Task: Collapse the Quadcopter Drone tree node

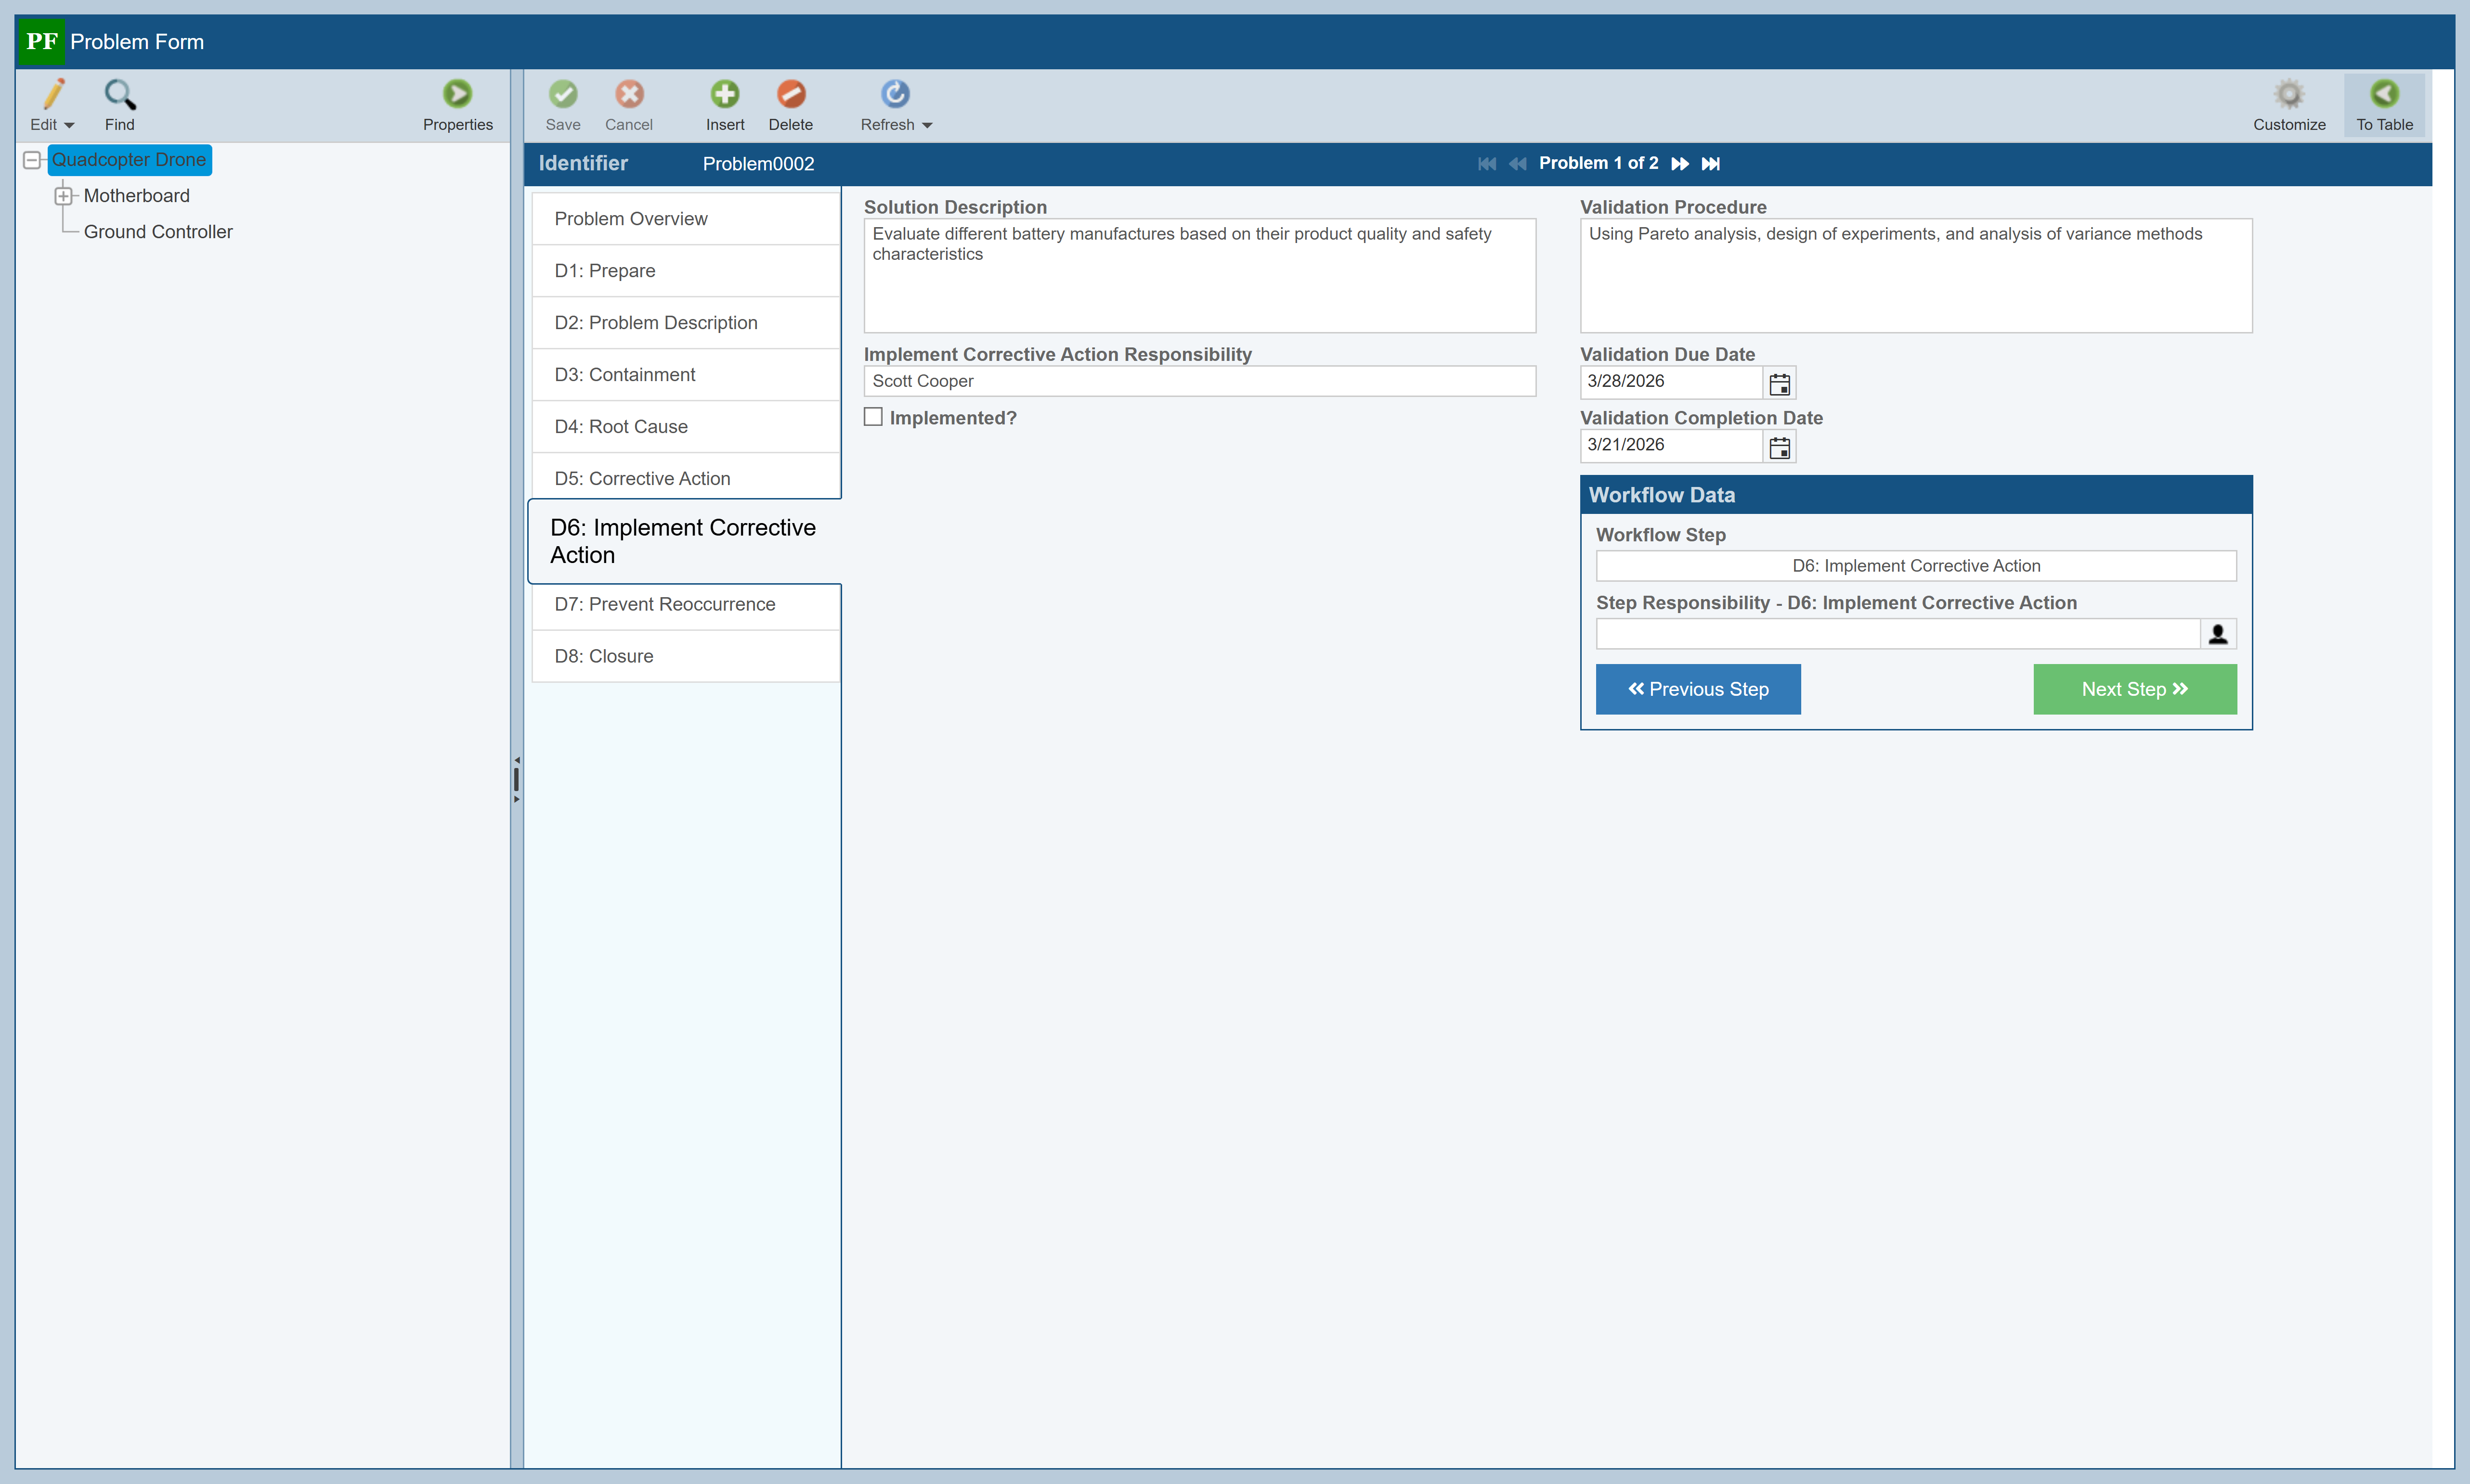Action: pos(32,160)
